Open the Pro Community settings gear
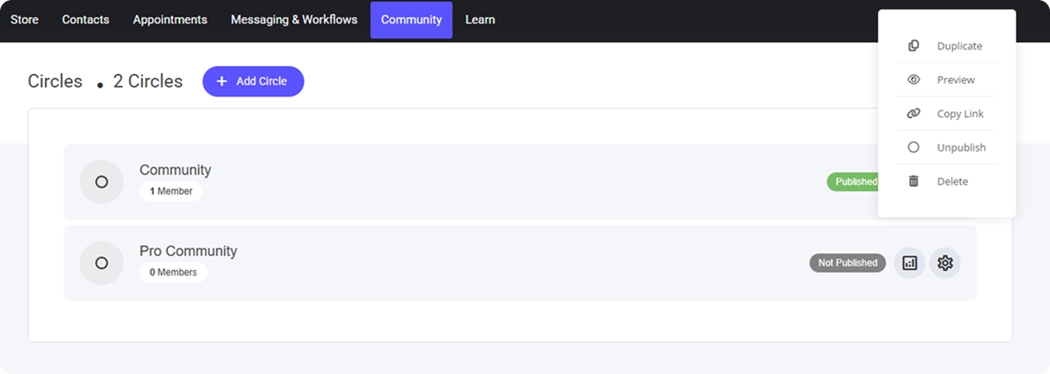Screen dimensions: 1050x374 coord(945,263)
